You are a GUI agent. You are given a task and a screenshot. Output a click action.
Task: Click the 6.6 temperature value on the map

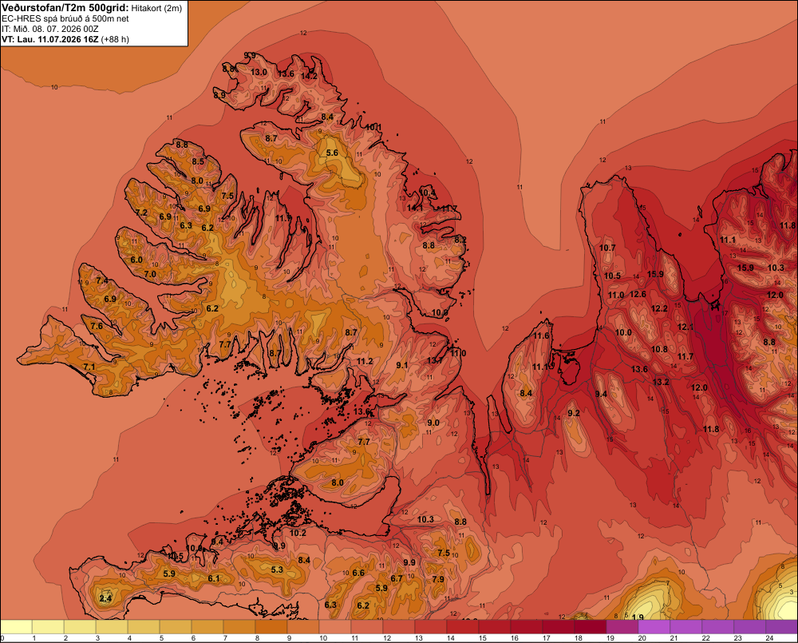coord(358,573)
